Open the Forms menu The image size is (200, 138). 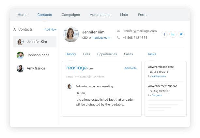click(143, 15)
